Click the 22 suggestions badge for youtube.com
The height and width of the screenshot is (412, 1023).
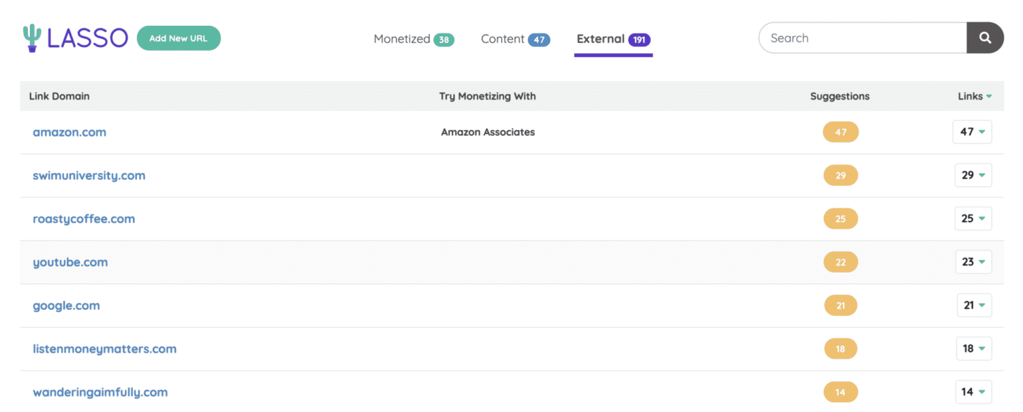pyautogui.click(x=841, y=262)
